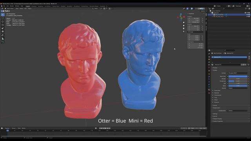The width and height of the screenshot is (251, 141).
Task: Adjust the Metallic slider
Action: [238, 79]
